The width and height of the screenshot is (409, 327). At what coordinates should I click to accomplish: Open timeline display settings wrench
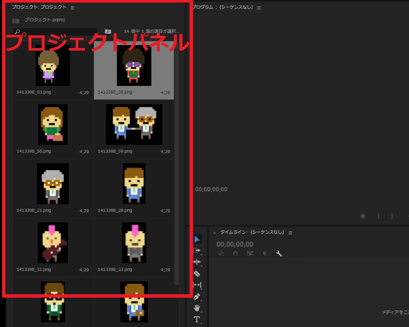click(279, 254)
